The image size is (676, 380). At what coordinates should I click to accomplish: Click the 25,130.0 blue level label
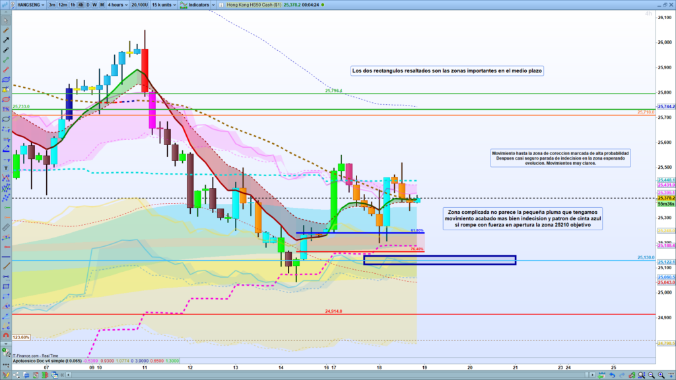click(646, 258)
